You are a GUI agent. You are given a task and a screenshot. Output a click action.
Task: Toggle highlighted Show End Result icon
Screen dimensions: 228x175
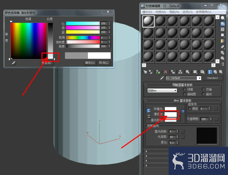pos(210,72)
